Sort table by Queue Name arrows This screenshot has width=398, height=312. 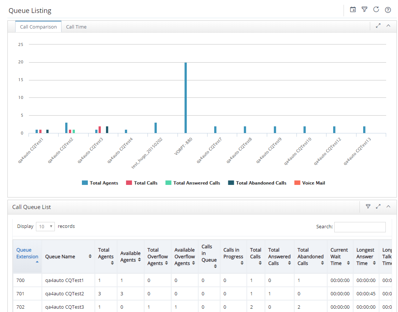pos(90,256)
